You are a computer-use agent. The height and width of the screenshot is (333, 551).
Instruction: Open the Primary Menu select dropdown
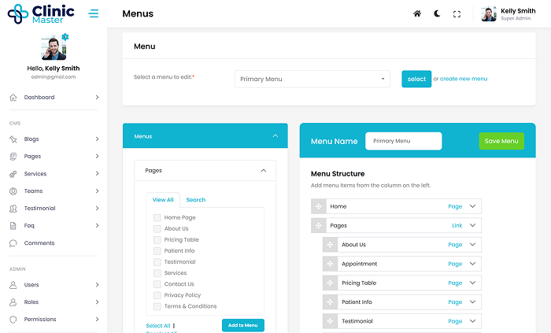coord(312,79)
